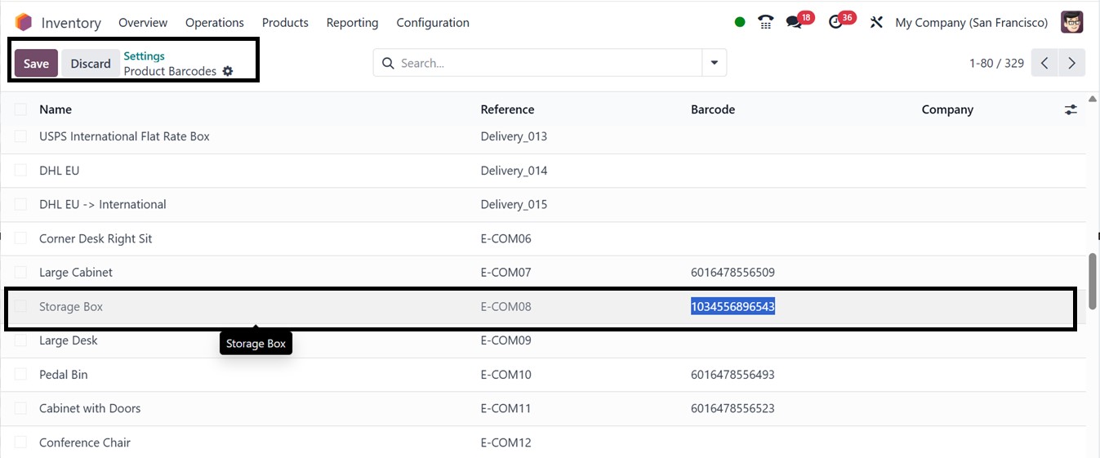Screen dimensions: 1100x458
Task: Toggle the select-all header checkbox
Action: (20, 109)
